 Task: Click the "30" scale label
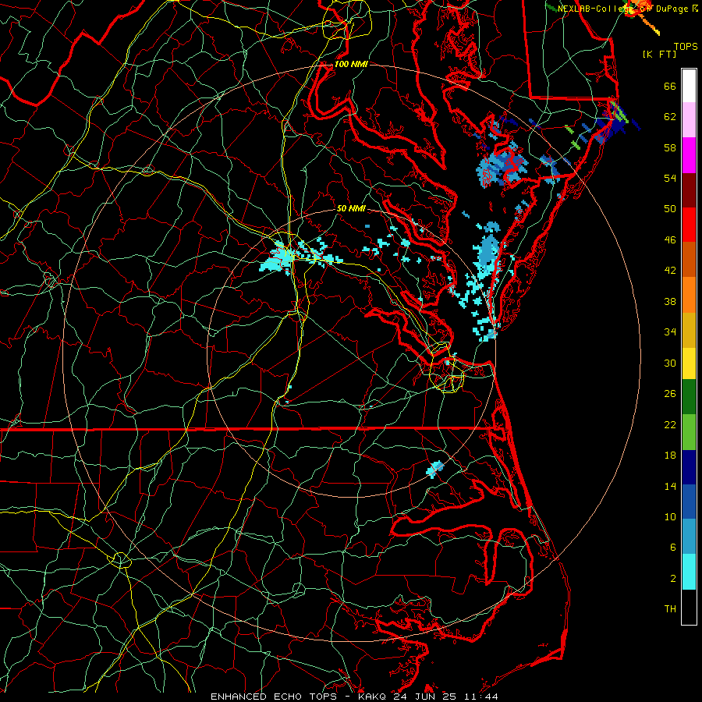670,363
